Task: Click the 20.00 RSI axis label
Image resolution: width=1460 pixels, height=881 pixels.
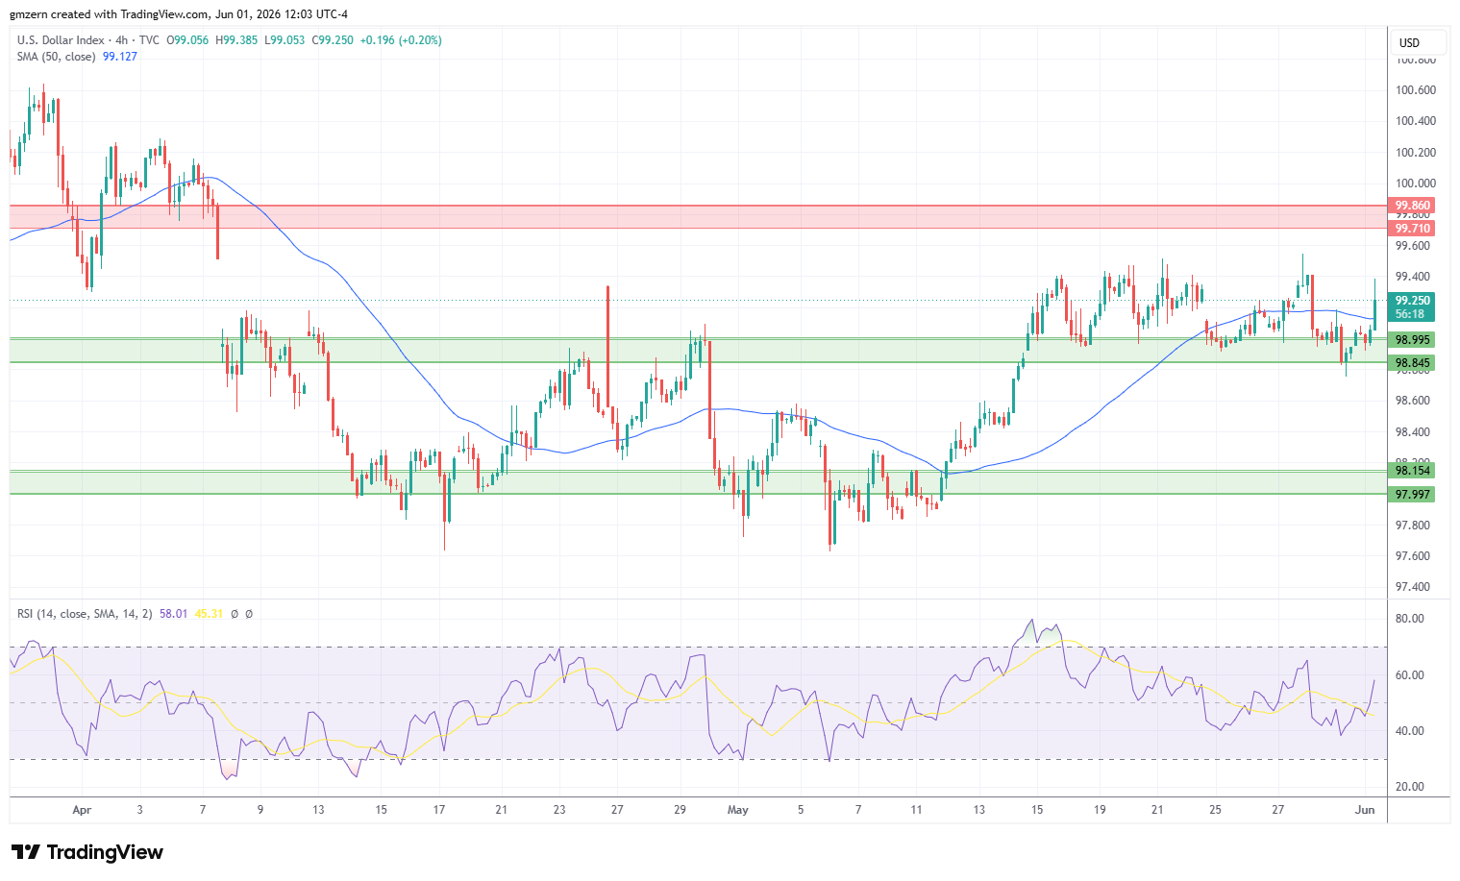Action: click(1410, 787)
